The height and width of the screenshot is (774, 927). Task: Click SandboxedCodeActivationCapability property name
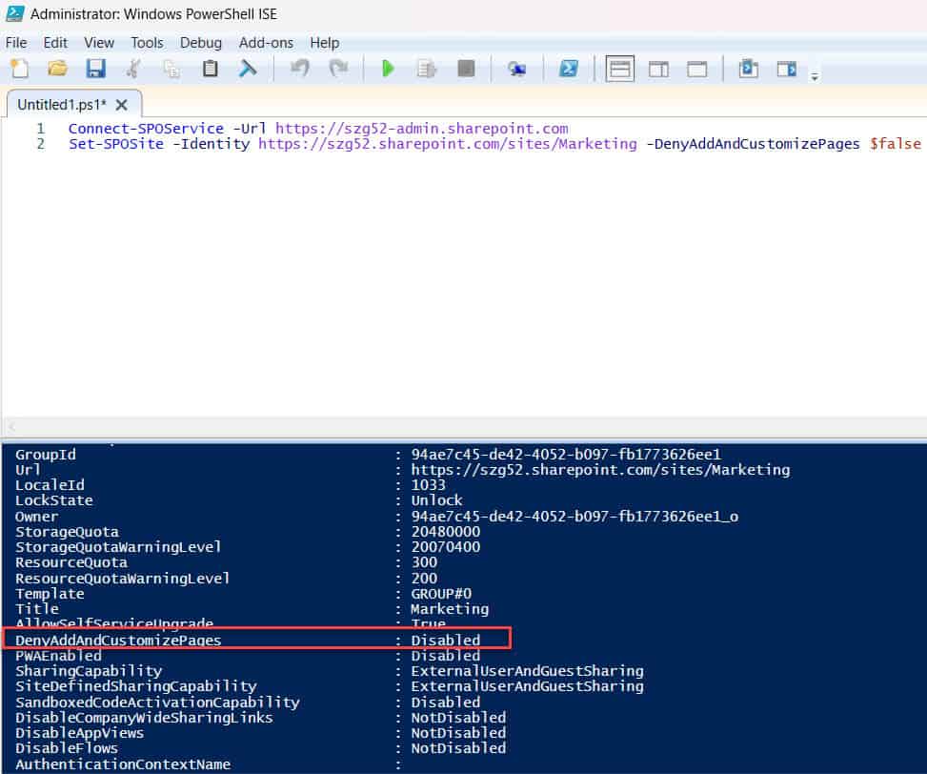157,702
